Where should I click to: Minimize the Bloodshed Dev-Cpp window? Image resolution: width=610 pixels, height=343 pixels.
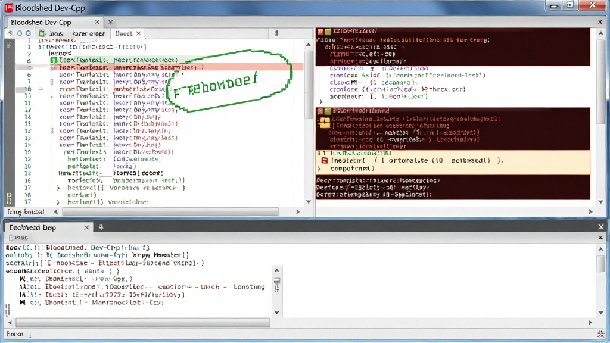(554, 5)
